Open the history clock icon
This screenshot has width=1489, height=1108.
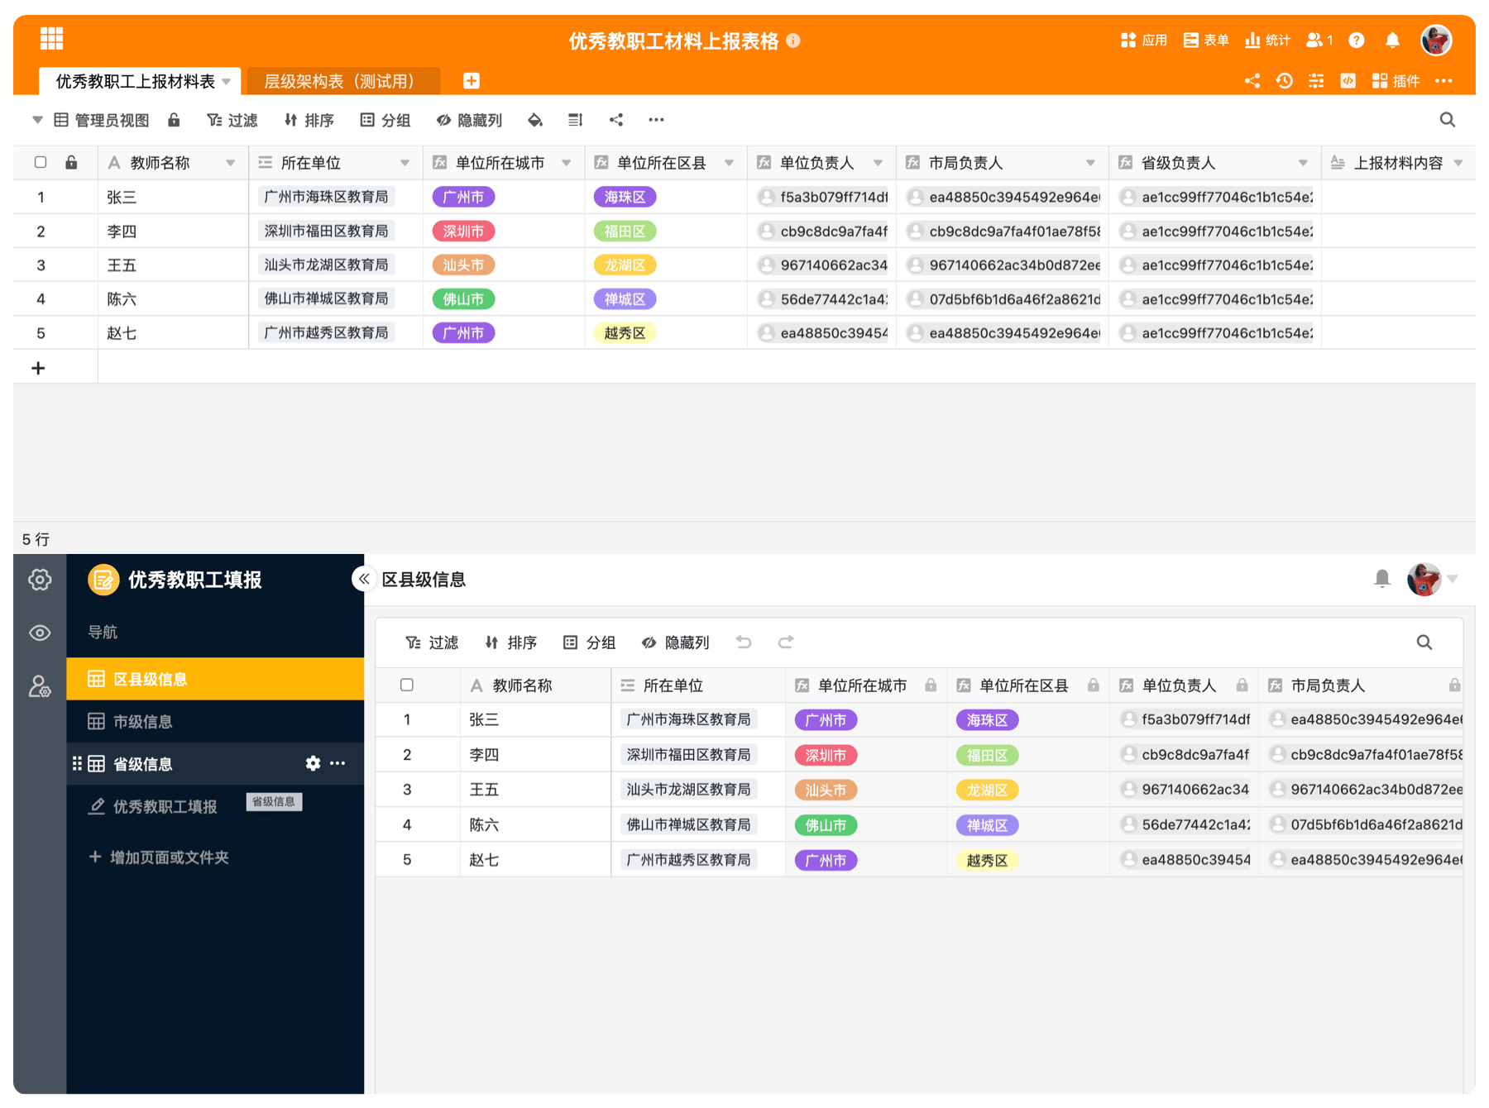1284,81
